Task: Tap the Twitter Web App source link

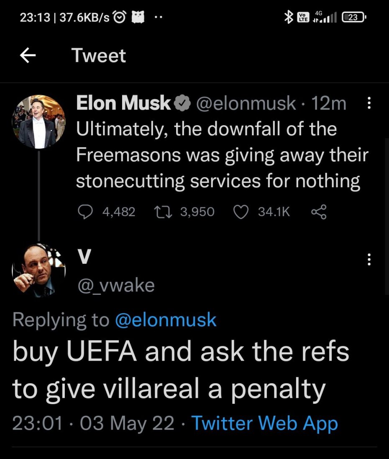Action: (264, 423)
